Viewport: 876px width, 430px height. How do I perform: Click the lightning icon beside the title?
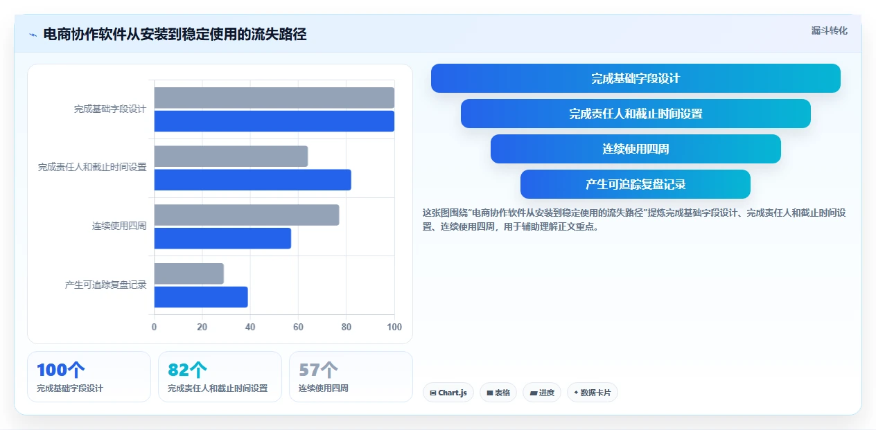point(33,35)
